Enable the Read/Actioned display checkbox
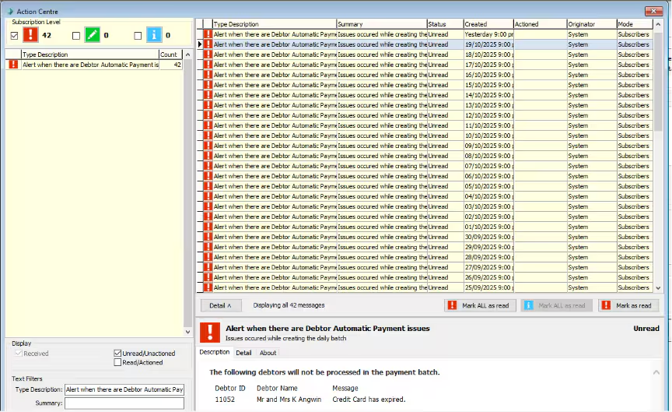This screenshot has width=672, height=412. click(117, 362)
